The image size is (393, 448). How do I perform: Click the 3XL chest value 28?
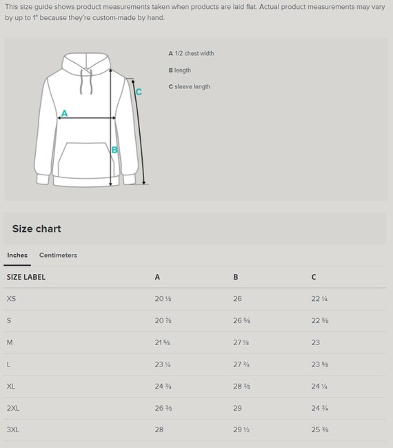(159, 430)
